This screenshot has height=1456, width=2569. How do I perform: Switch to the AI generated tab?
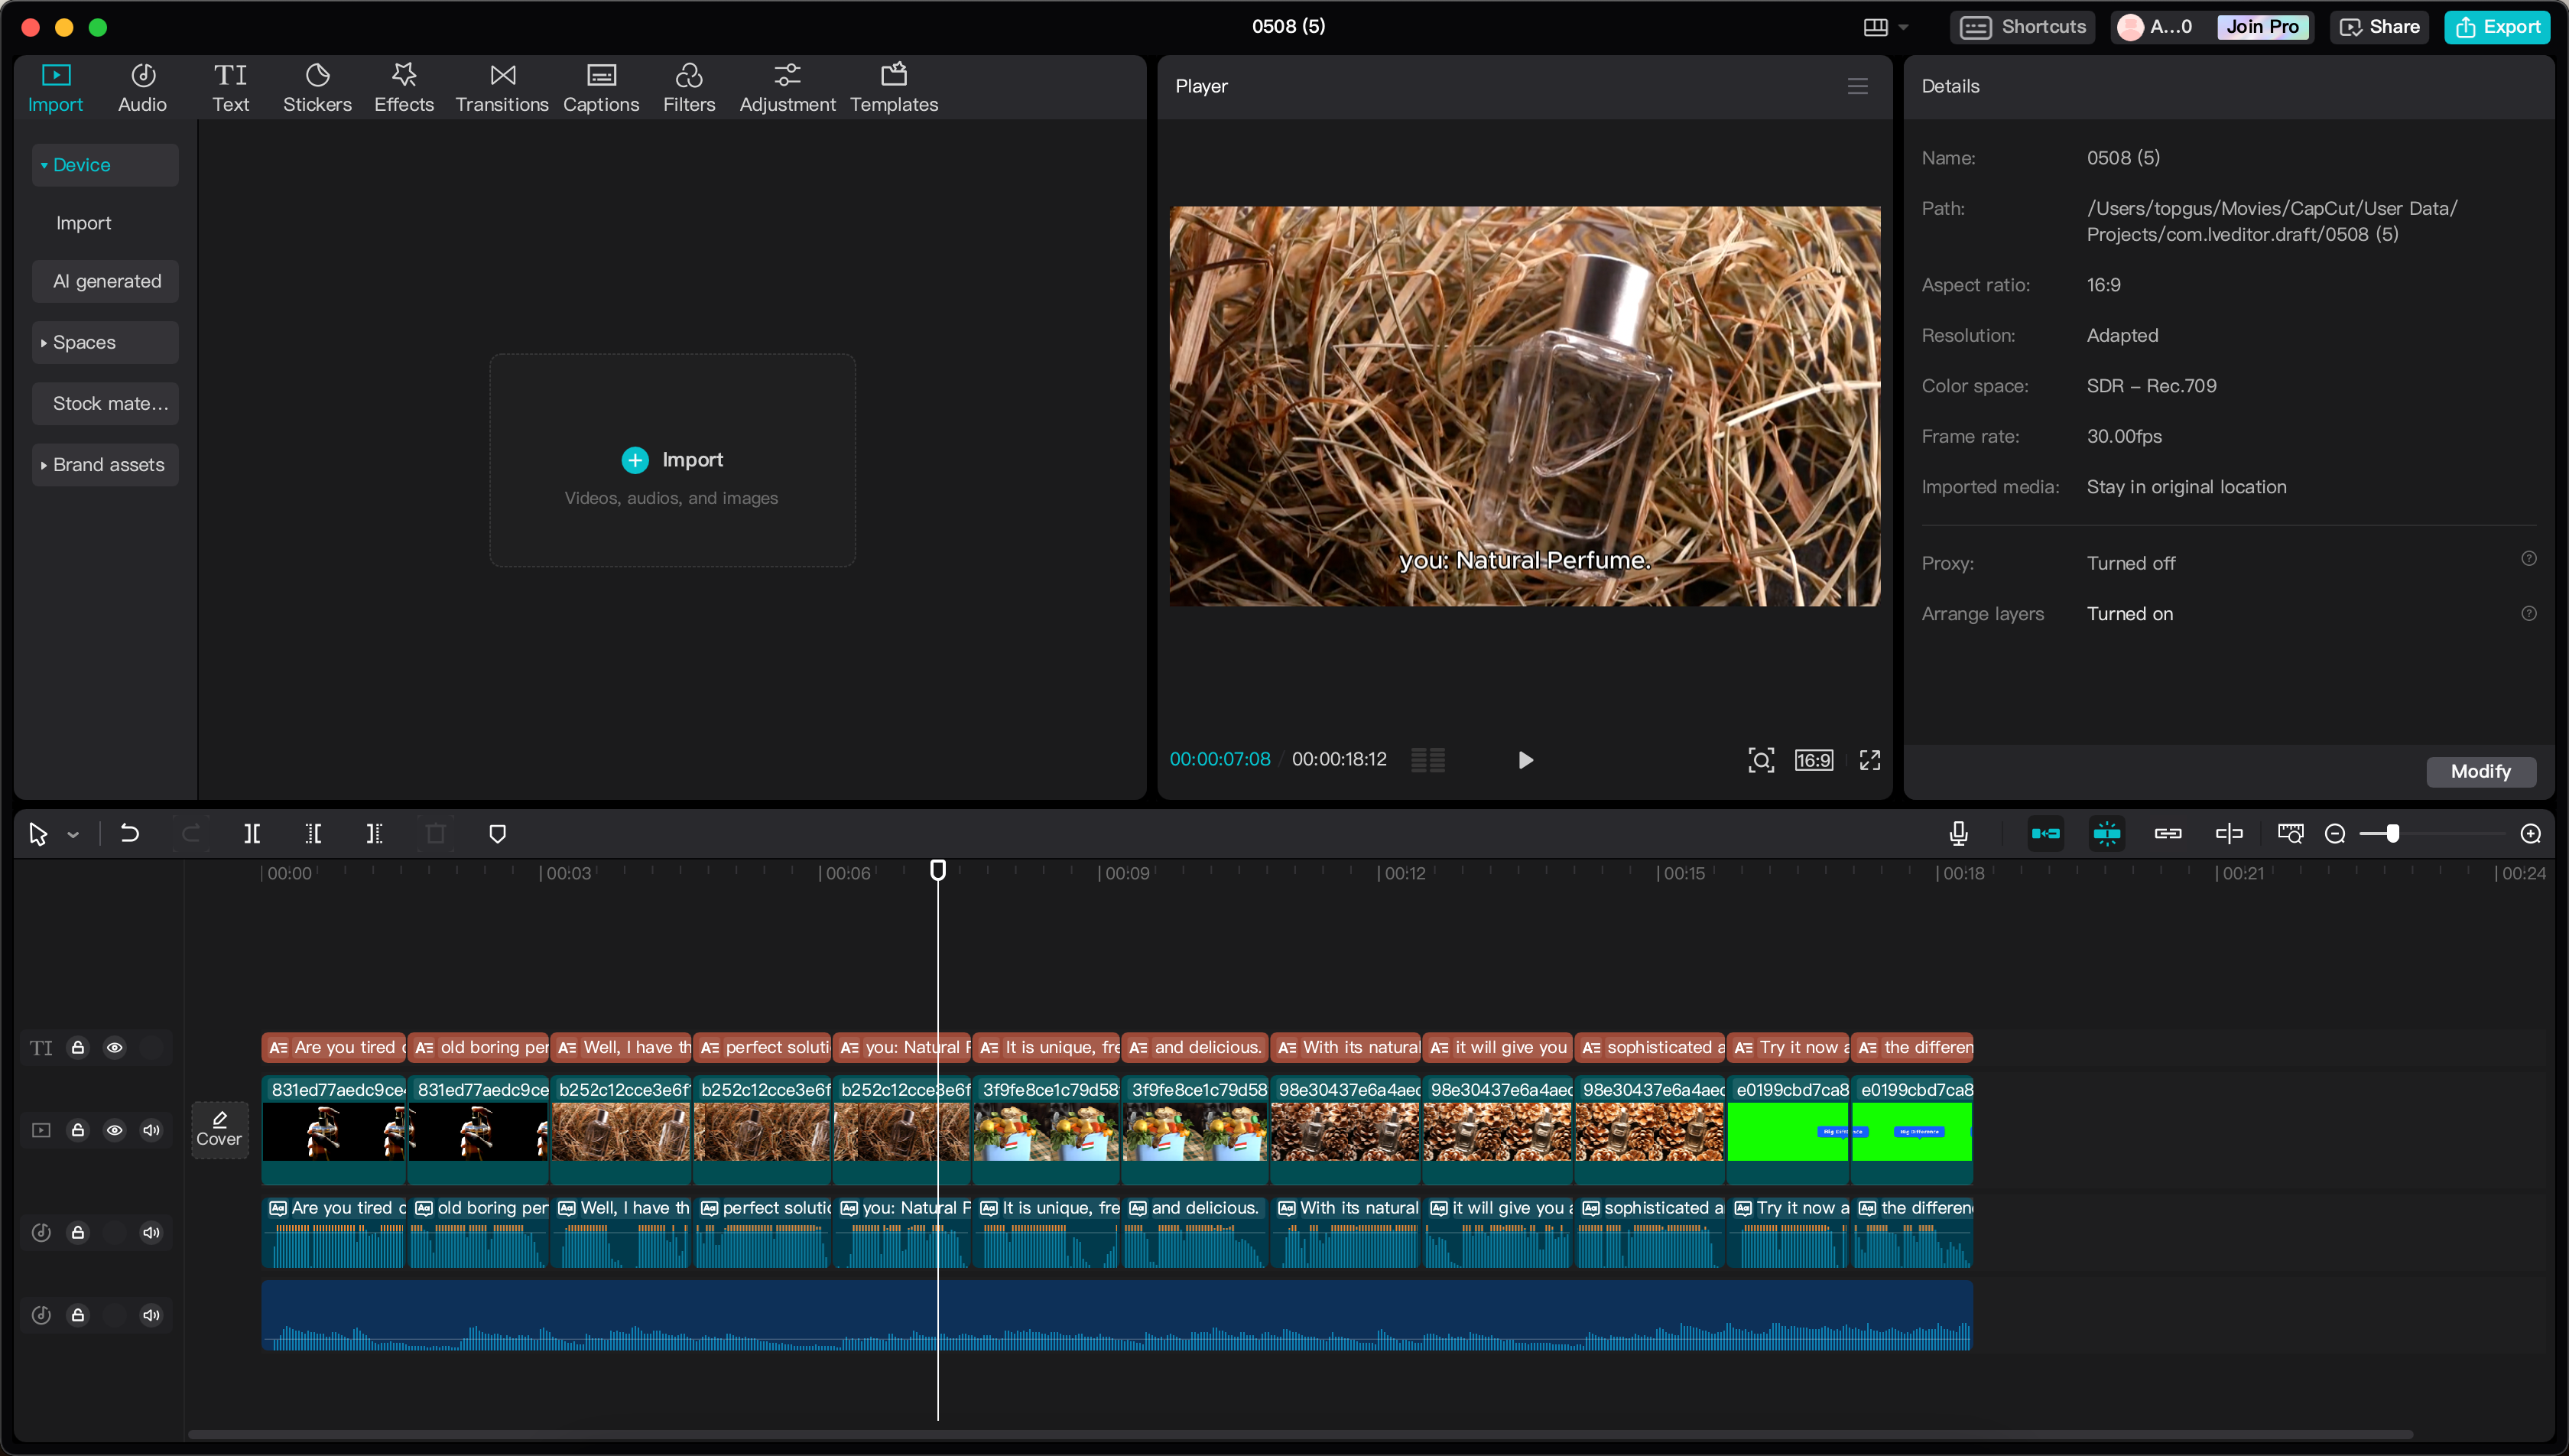tap(106, 281)
